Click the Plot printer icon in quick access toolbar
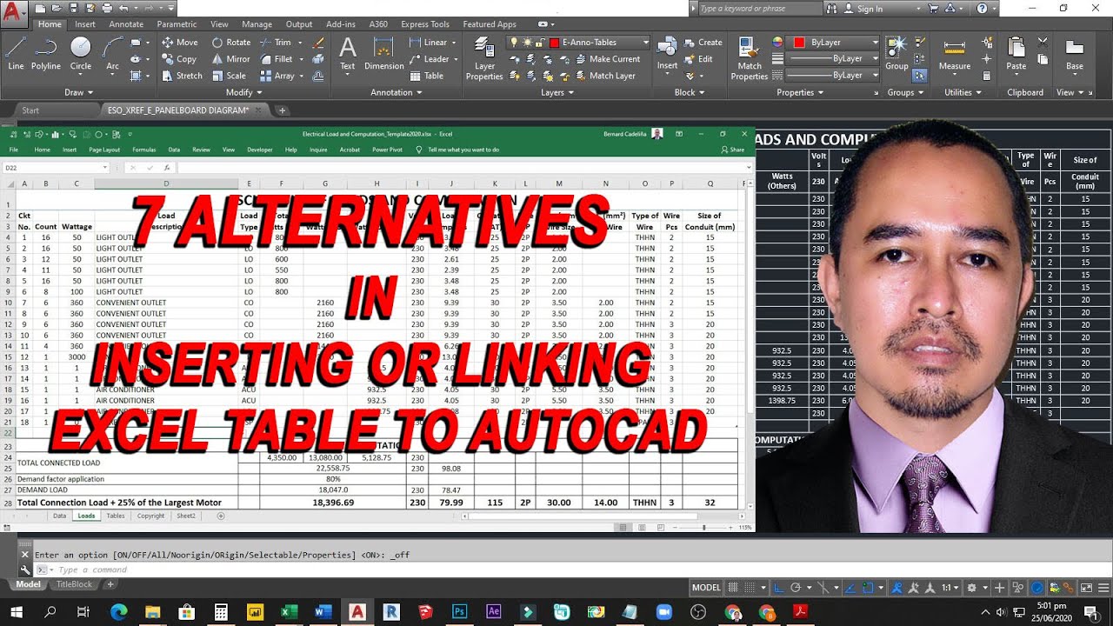 [108, 8]
